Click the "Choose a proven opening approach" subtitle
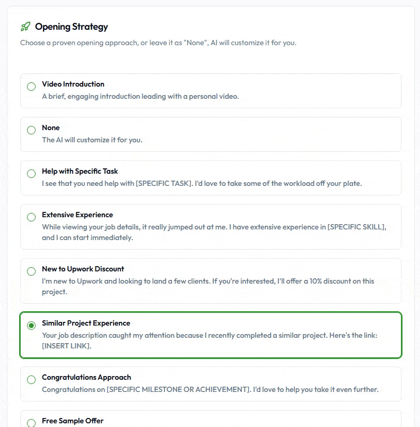 pos(158,42)
